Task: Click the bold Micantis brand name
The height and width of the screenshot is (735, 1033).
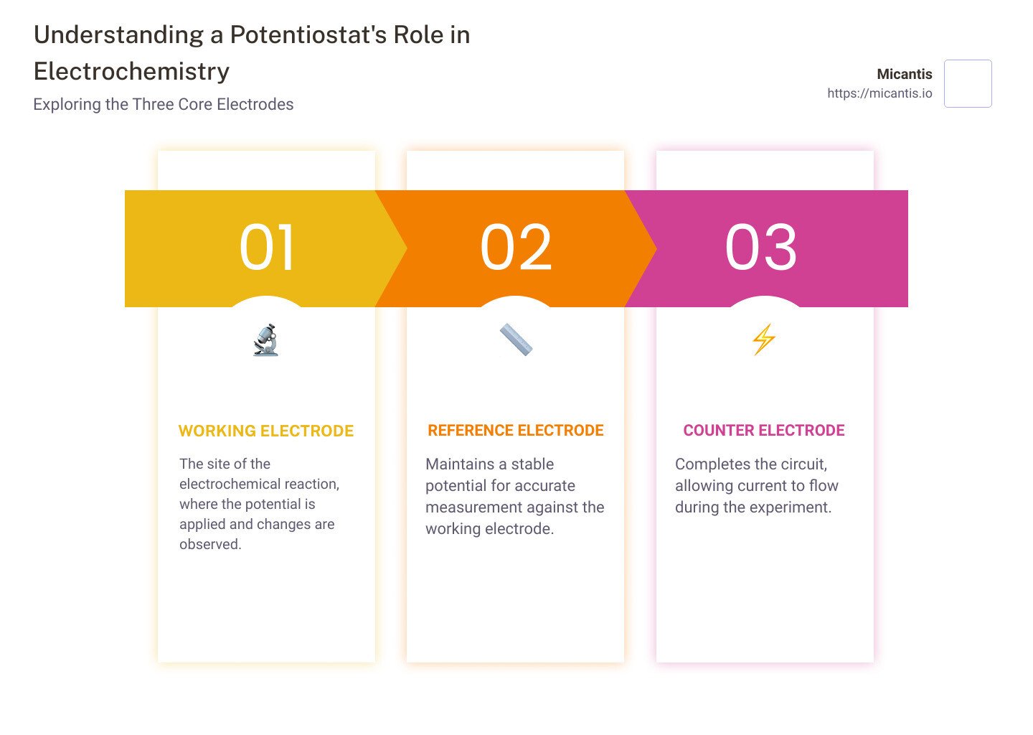Action: click(905, 74)
